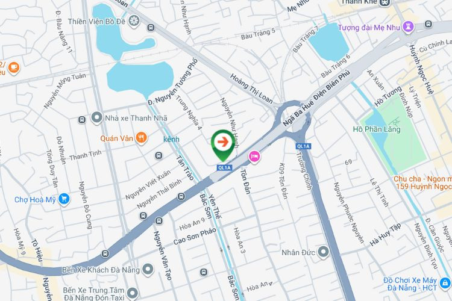
Task: Select the Hồ Phần Lăng park label
Action: (x=377, y=129)
